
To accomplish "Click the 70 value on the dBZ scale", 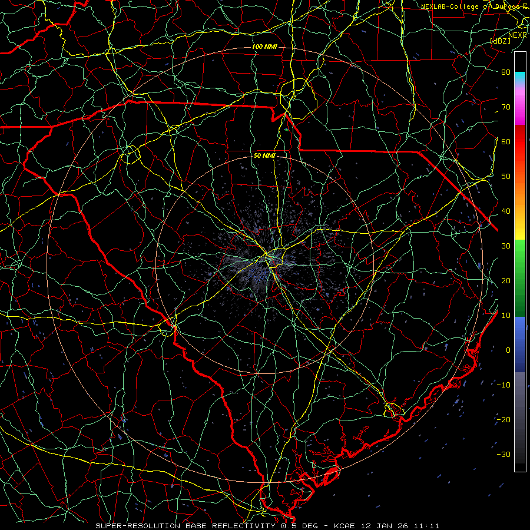I will click(x=506, y=107).
